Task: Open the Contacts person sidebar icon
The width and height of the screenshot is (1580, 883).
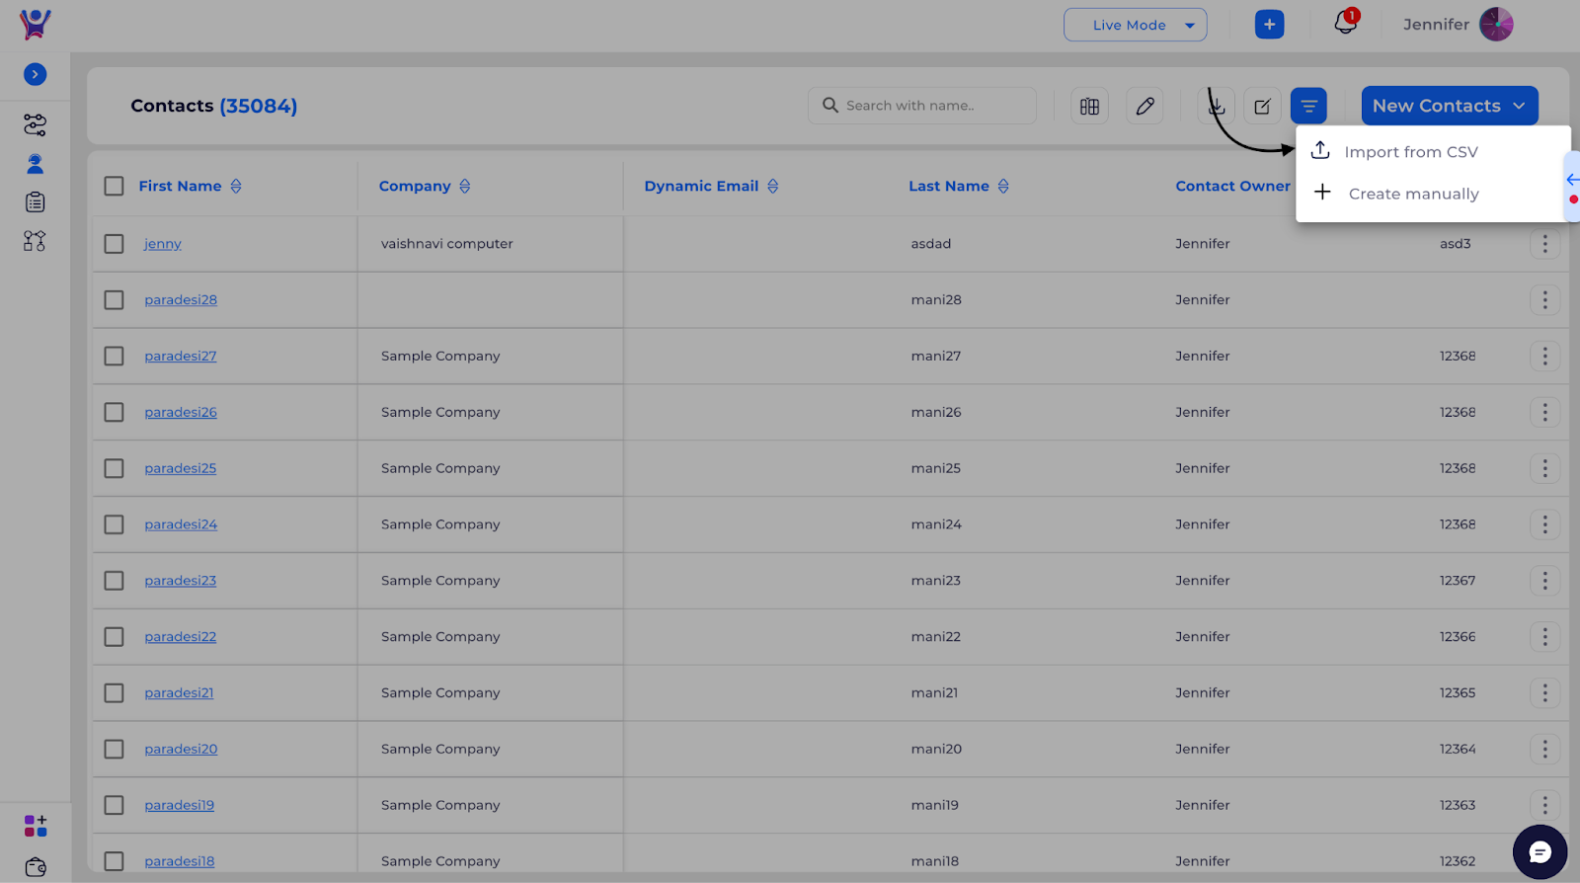Action: tap(35, 164)
